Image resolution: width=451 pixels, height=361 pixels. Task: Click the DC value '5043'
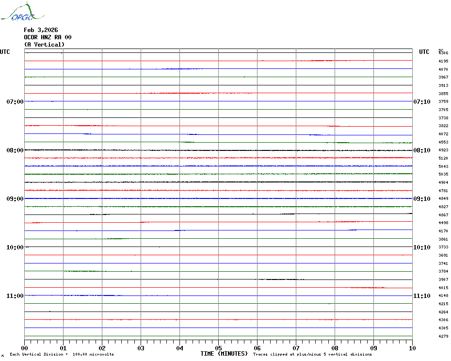click(443, 166)
